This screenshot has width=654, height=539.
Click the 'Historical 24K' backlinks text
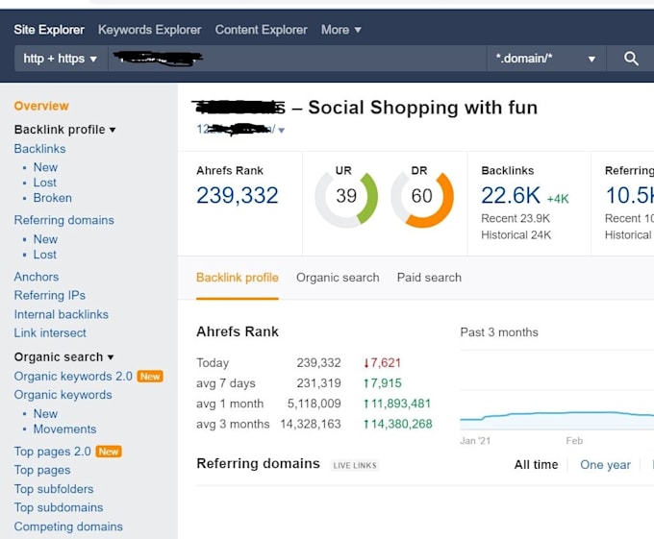pos(516,235)
